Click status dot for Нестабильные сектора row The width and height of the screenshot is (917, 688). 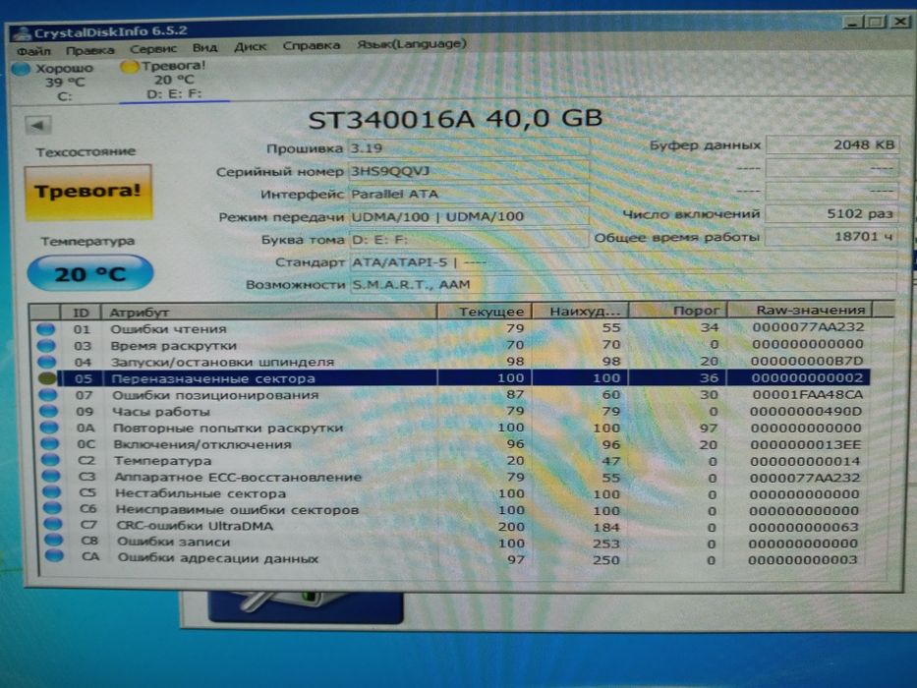point(51,492)
